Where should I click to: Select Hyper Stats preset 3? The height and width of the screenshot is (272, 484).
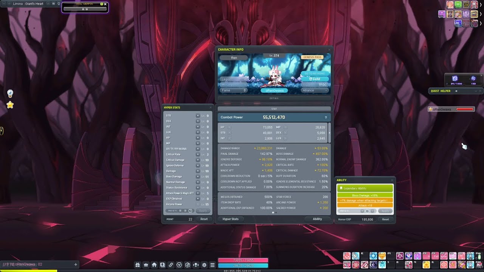pyautogui.click(x=190, y=211)
